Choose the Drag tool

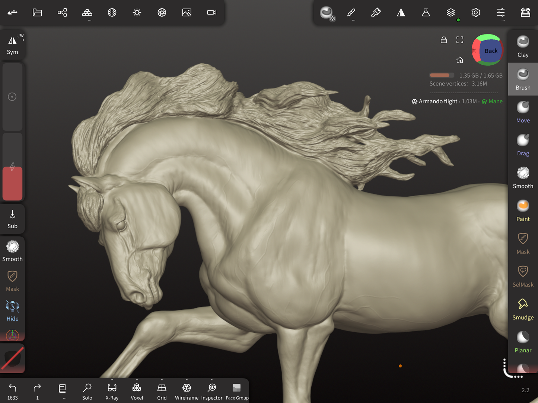(523, 145)
